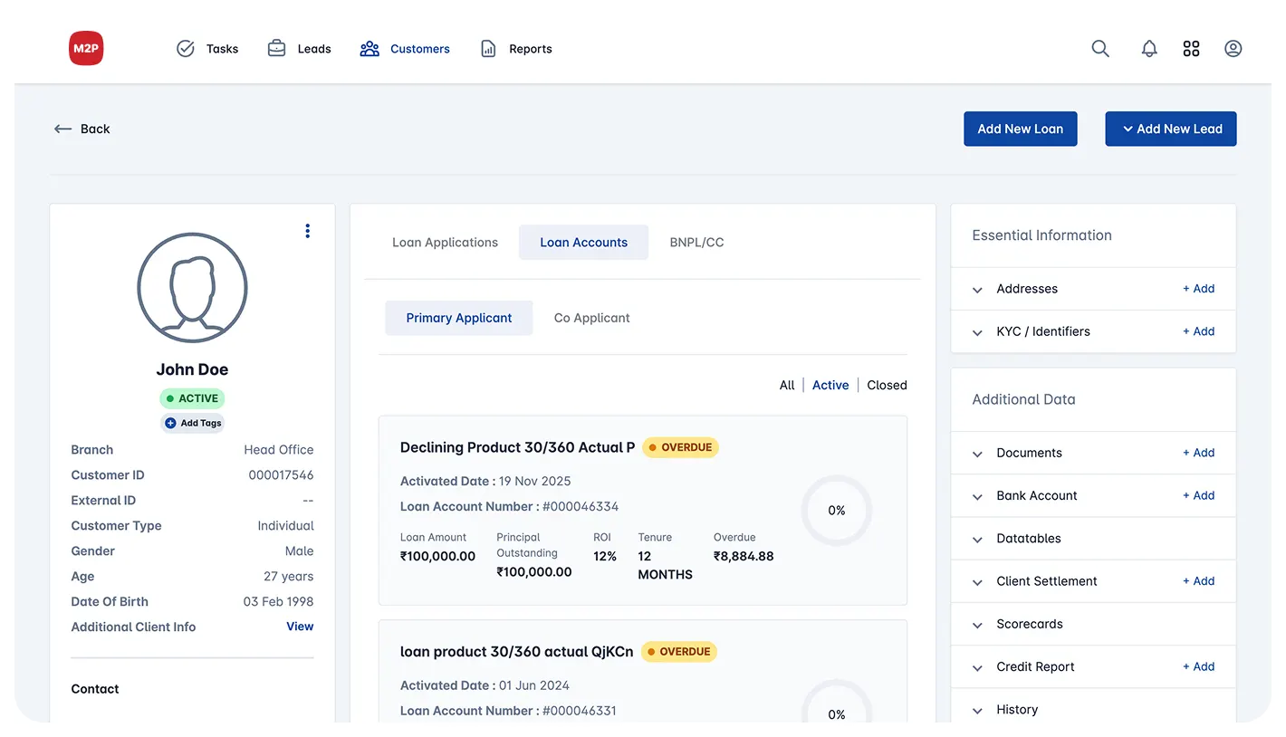Viewport: 1286px width, 737px height.
Task: Open the Reports menu item
Action: point(515,49)
